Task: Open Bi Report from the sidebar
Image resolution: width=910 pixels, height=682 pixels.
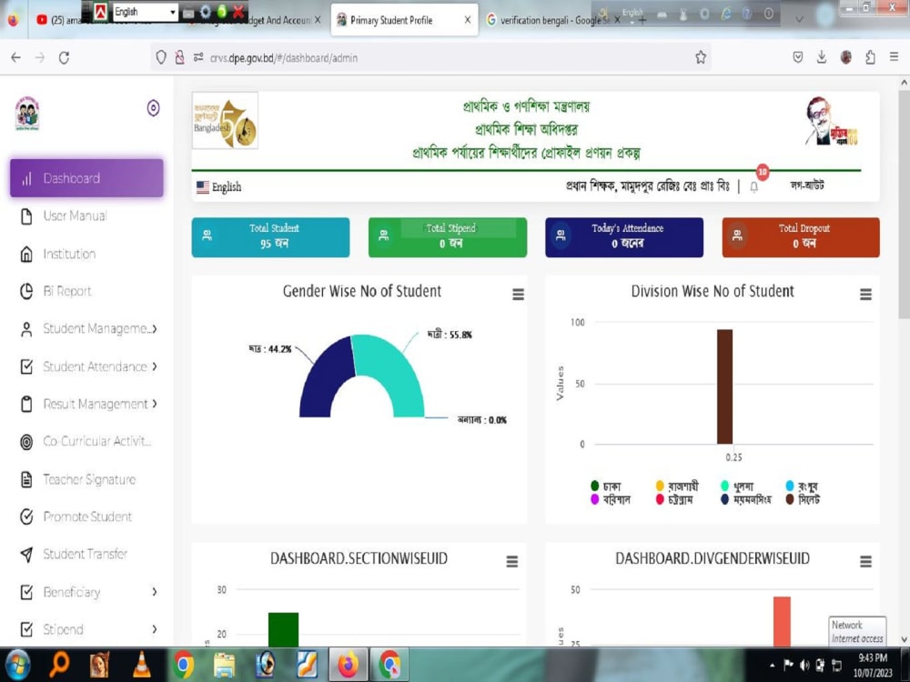Action: coord(67,291)
